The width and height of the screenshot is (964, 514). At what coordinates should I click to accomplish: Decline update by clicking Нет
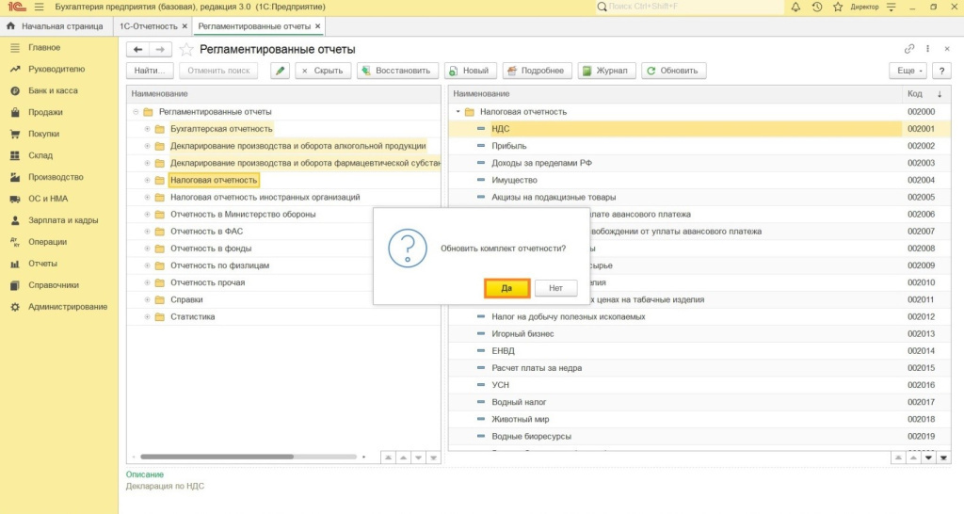(x=555, y=288)
